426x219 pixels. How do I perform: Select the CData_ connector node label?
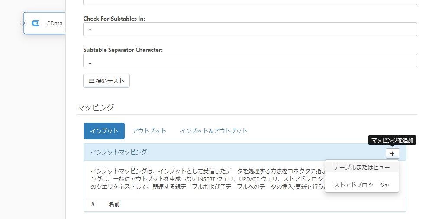(x=55, y=23)
